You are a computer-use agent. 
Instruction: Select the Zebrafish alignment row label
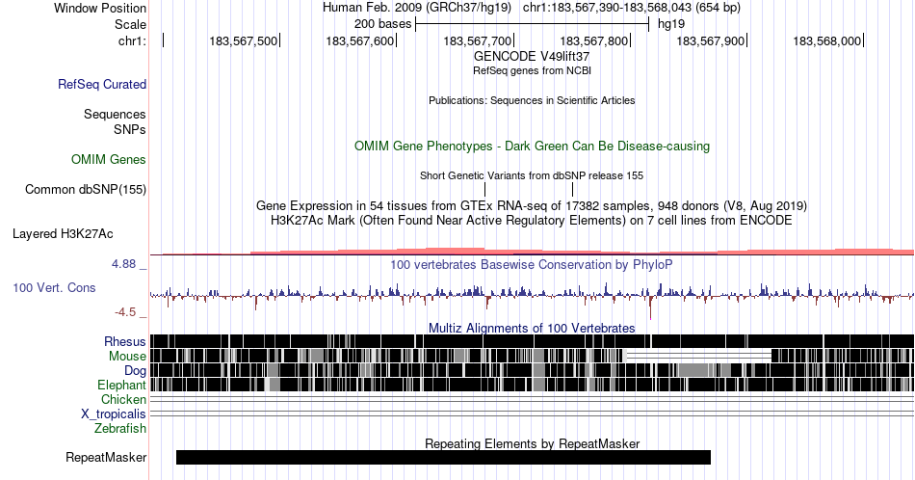point(120,428)
